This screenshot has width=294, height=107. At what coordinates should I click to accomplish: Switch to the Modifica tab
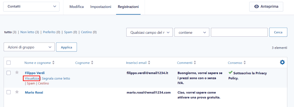[76, 7]
